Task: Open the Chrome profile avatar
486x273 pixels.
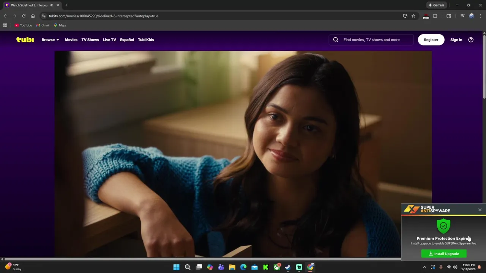Action: [x=472, y=16]
